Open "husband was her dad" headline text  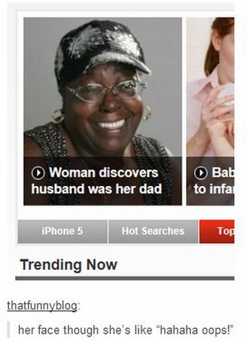tap(96, 189)
